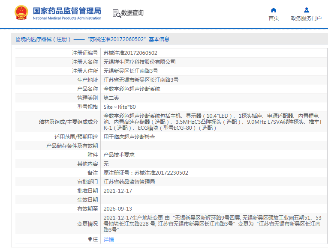The width and height of the screenshot is (328, 250).
Task: Select model spec Site ~ Rite*80
Action: (120, 107)
